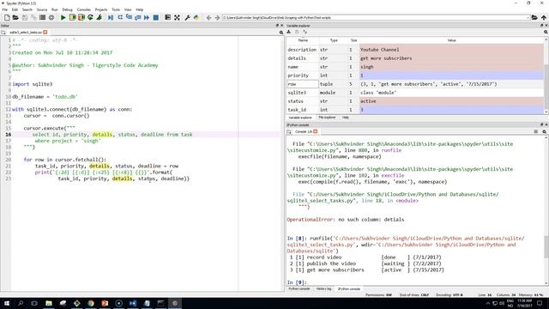Open the Run menu
The image size is (549, 309).
pos(55,9)
